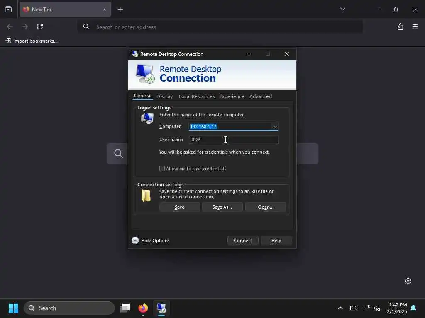Close the Remote Desktop Connection dialog
425x318 pixels.
tap(286, 54)
